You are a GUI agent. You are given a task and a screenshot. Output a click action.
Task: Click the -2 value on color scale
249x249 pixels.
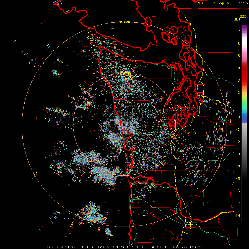238,142
